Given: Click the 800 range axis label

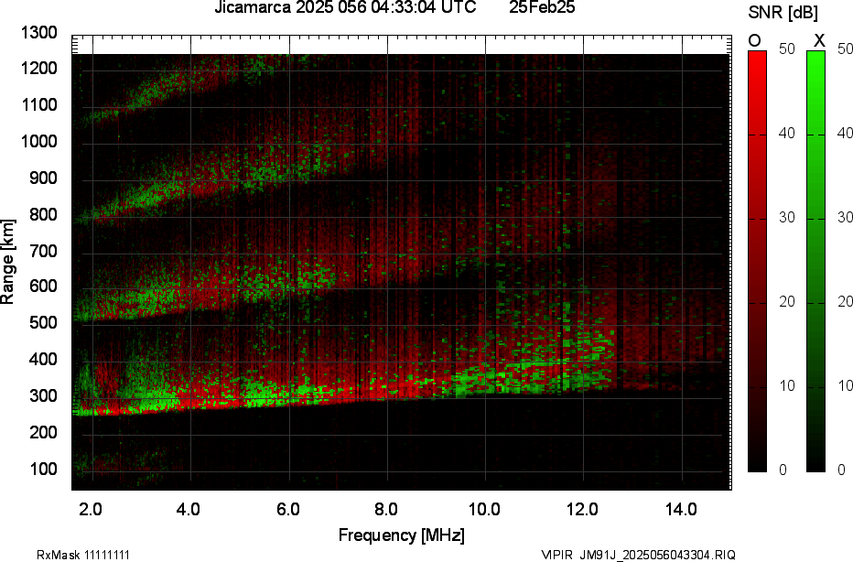Looking at the screenshot, I should tap(42, 215).
